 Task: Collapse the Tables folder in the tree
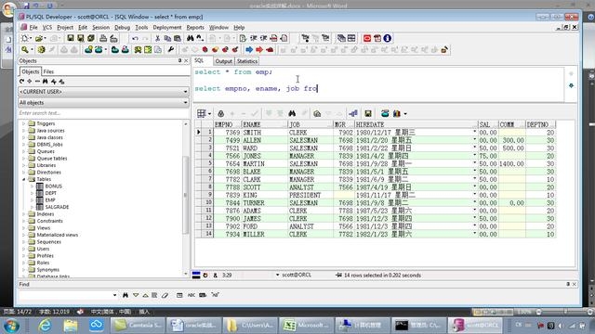coord(24,179)
